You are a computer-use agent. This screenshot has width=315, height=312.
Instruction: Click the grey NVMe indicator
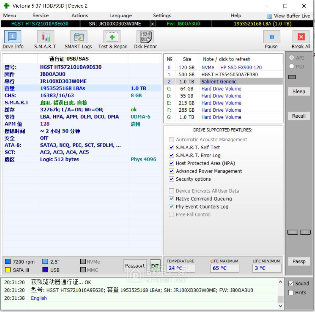tap(83, 261)
